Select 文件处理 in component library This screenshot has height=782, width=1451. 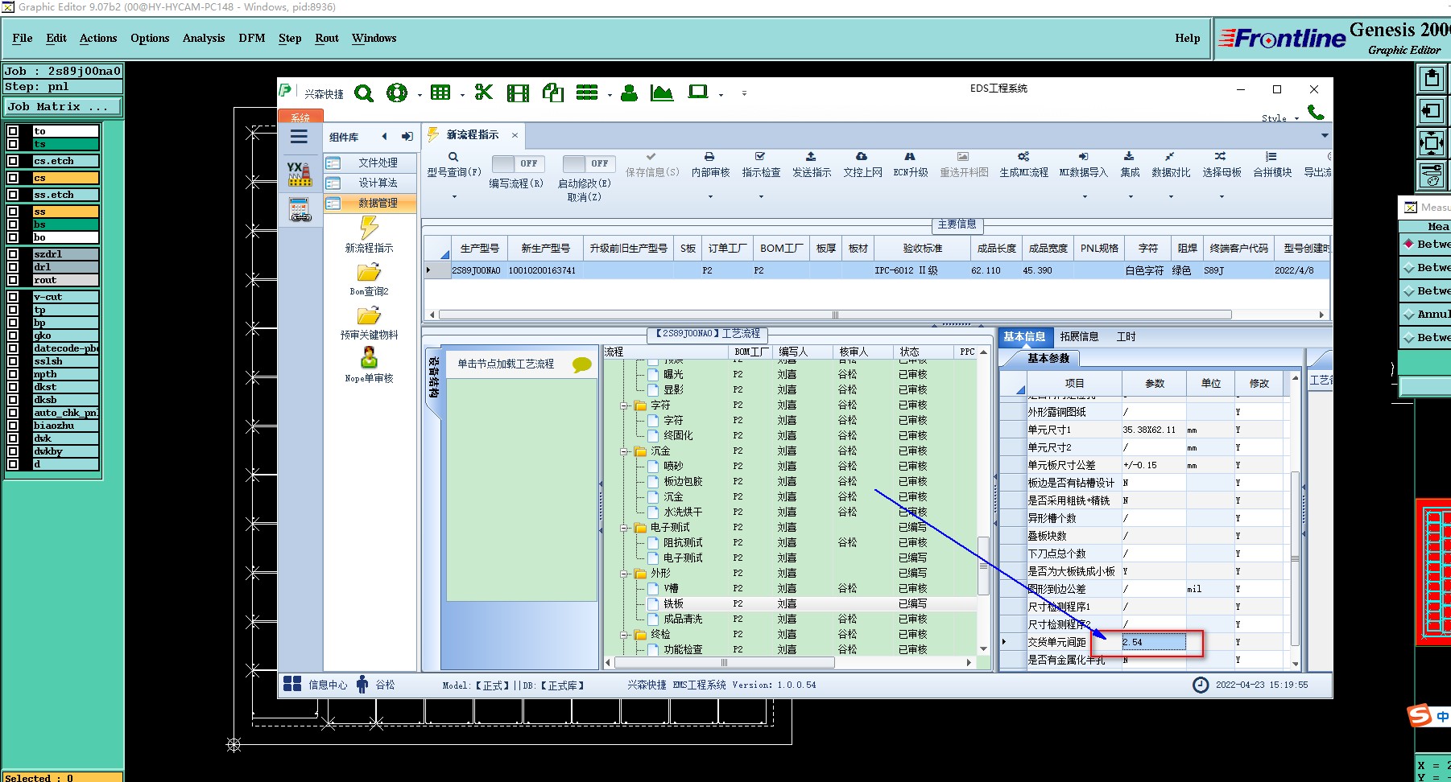click(371, 163)
